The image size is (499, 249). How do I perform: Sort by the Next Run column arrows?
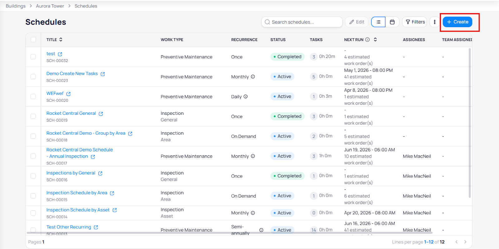pos(375,40)
